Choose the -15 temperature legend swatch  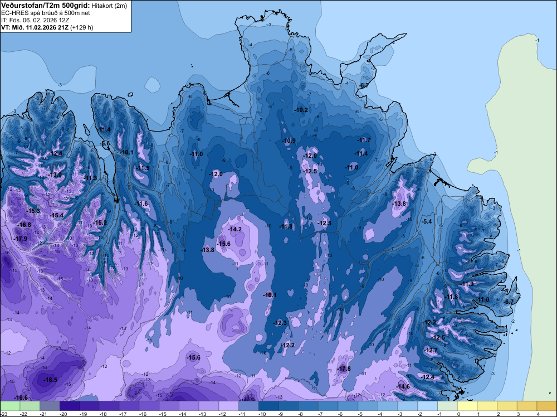pyautogui.click(x=169, y=406)
